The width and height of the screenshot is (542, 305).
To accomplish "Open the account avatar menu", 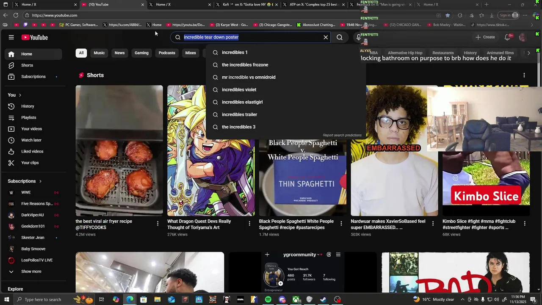I will click(523, 37).
